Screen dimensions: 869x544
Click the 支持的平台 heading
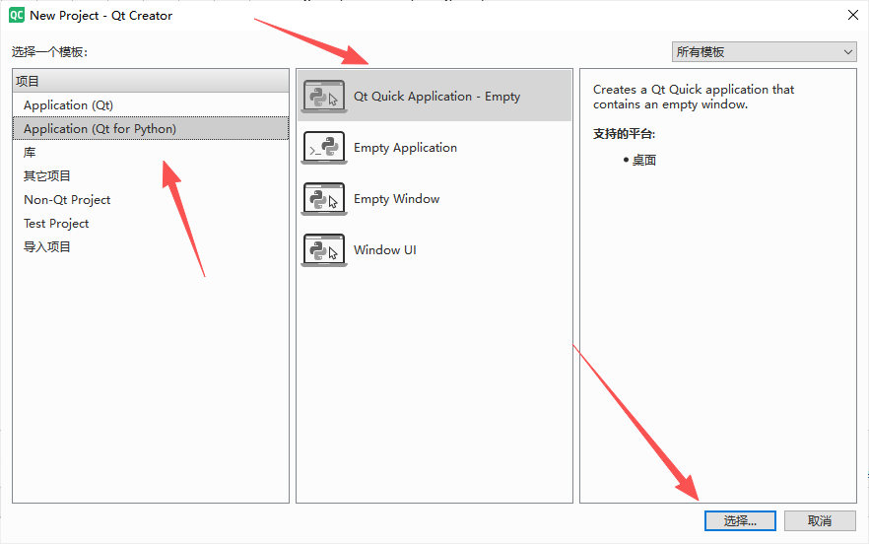pyautogui.click(x=624, y=134)
